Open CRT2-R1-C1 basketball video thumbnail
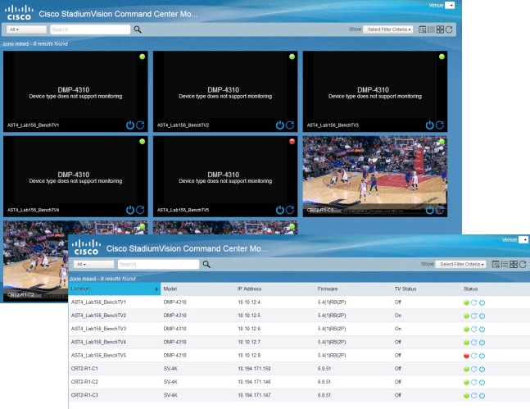Viewport: 530px width, 409px height. pyautogui.click(x=375, y=176)
